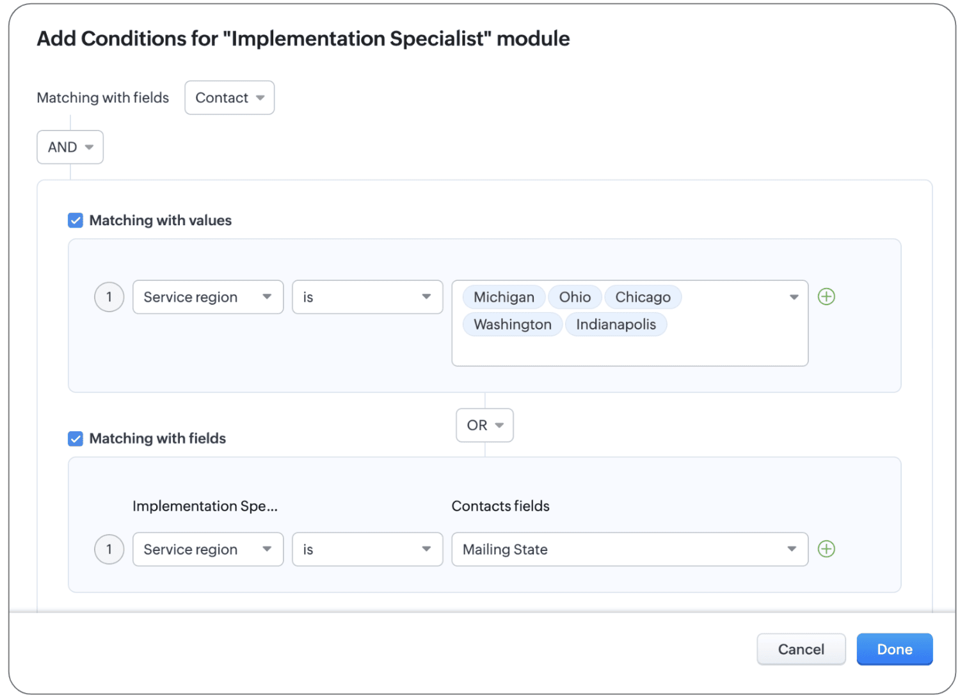The image size is (960, 700).
Task: Open the Contact module dropdown
Action: click(229, 98)
